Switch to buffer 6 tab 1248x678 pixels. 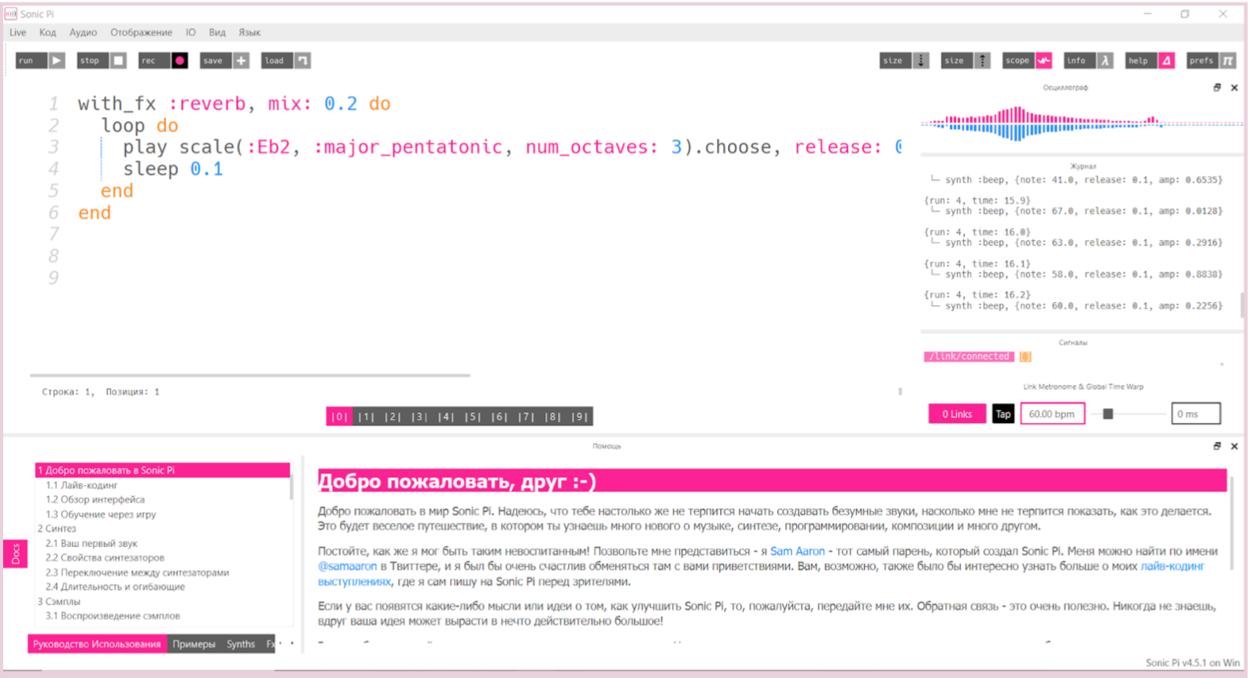pos(500,417)
